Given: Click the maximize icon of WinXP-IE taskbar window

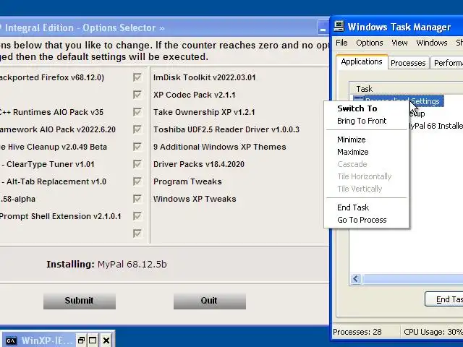Looking at the screenshot, I should pos(93,340).
